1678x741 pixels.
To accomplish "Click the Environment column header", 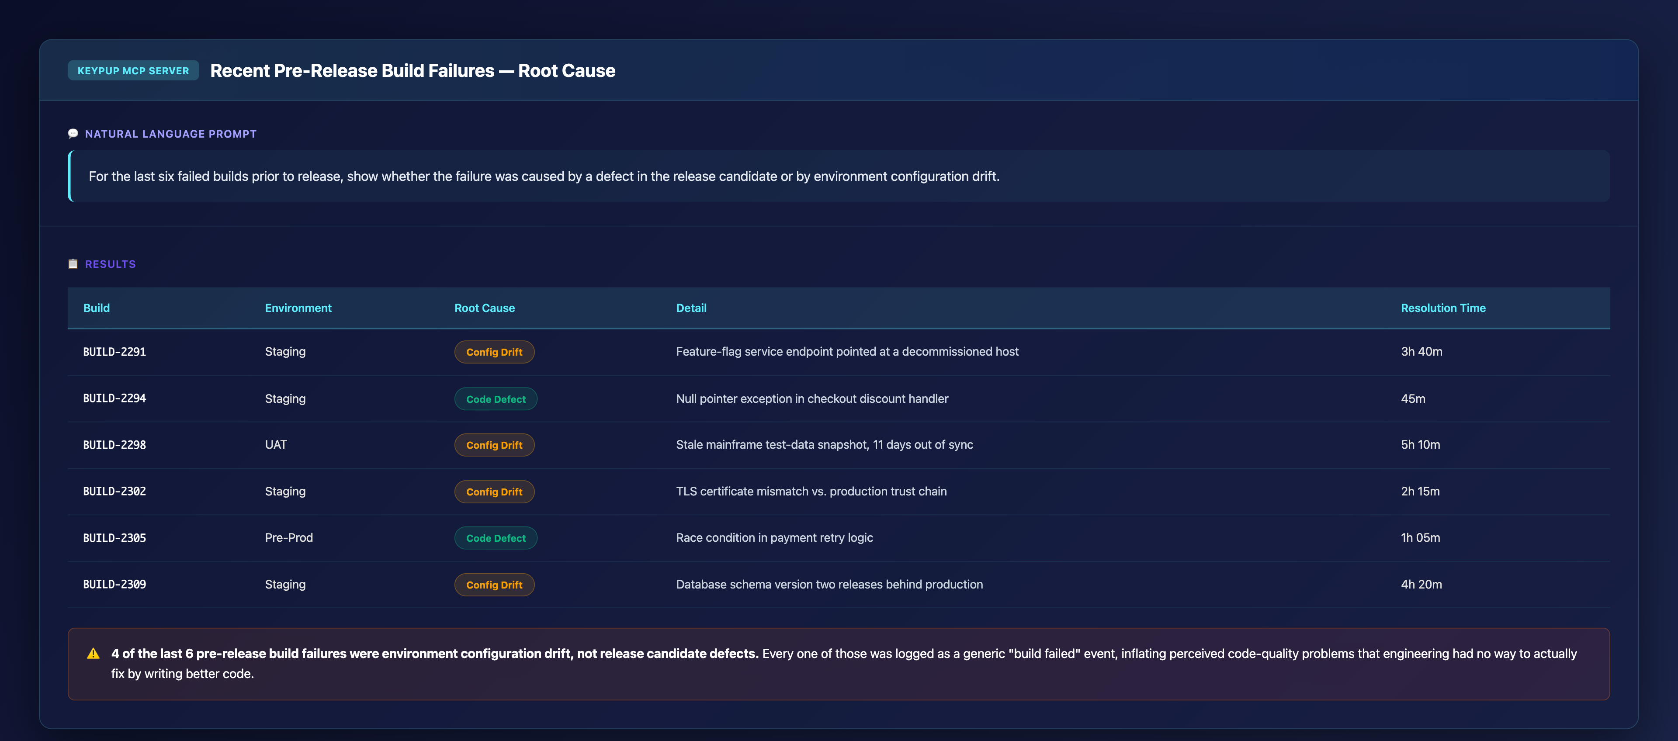I will [298, 308].
